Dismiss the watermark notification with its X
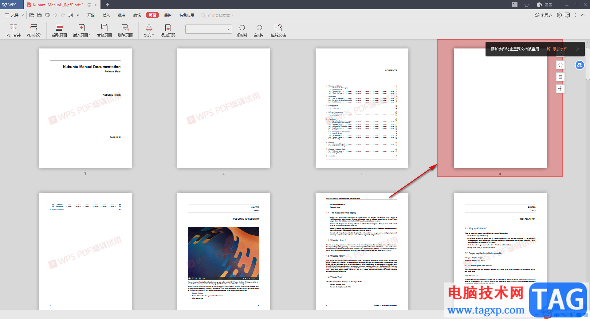 pos(578,49)
